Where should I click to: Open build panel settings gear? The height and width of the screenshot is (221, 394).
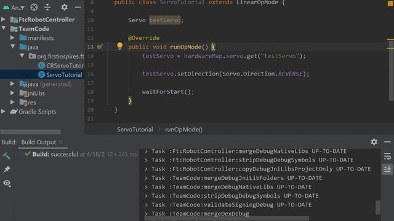[374, 142]
